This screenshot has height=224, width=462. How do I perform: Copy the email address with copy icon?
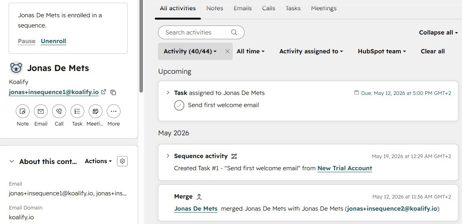tap(113, 92)
